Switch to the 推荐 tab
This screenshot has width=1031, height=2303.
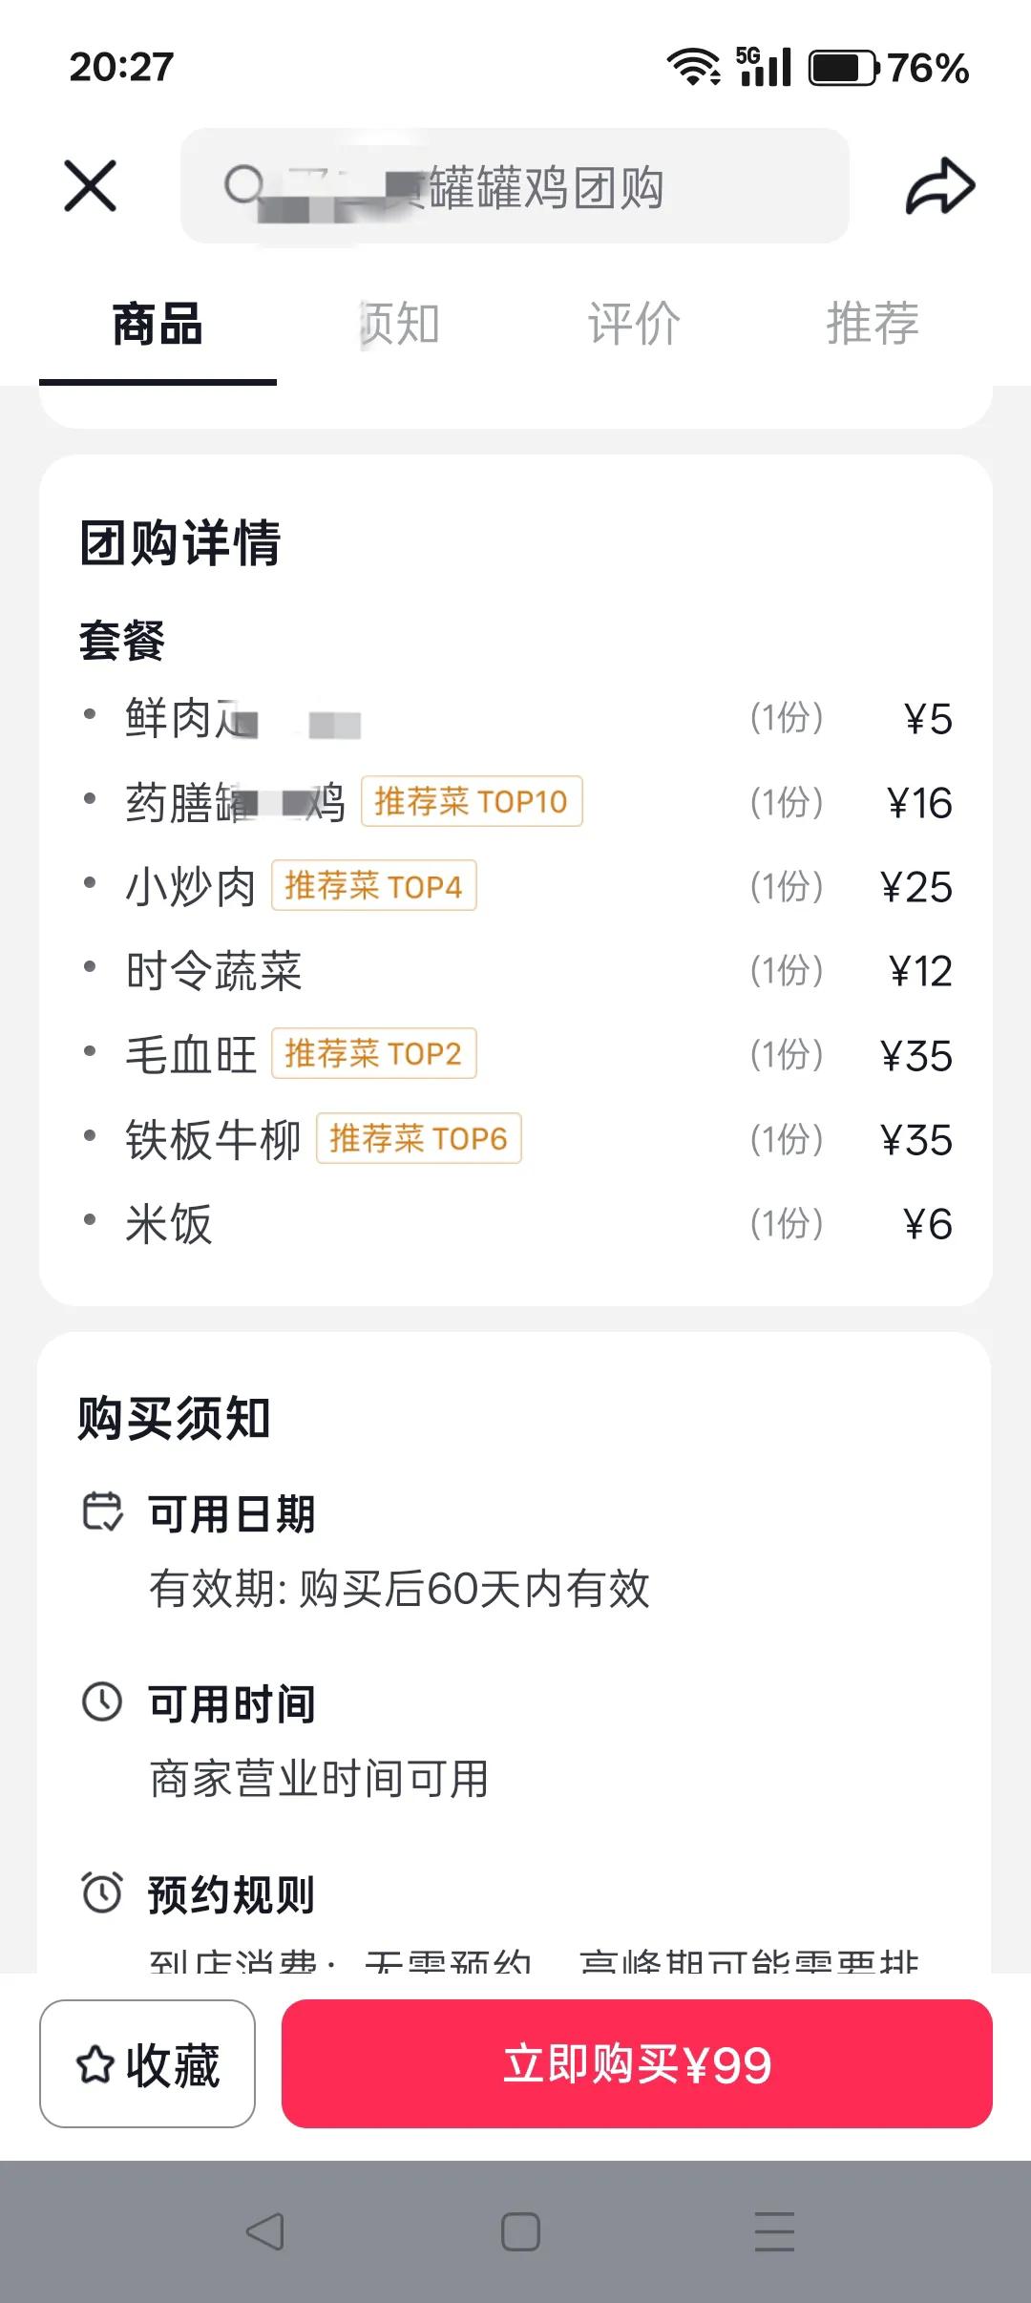click(873, 324)
